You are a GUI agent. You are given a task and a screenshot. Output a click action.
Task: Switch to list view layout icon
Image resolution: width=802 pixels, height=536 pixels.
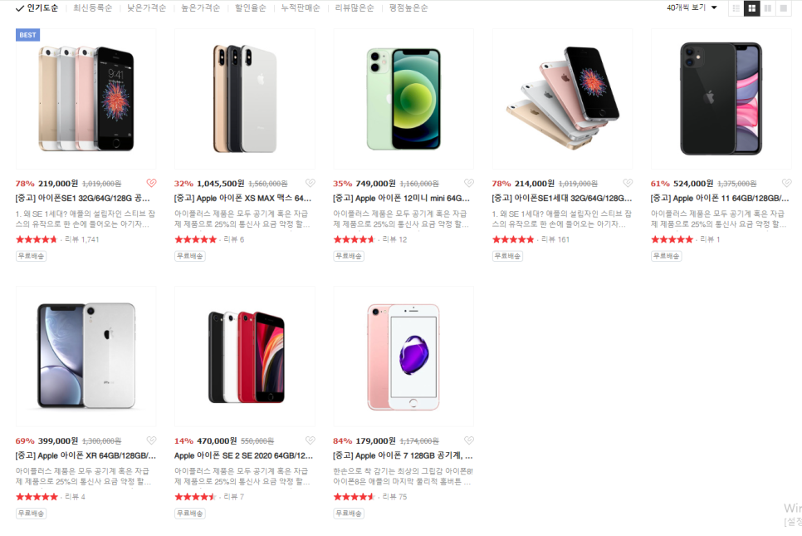point(736,8)
